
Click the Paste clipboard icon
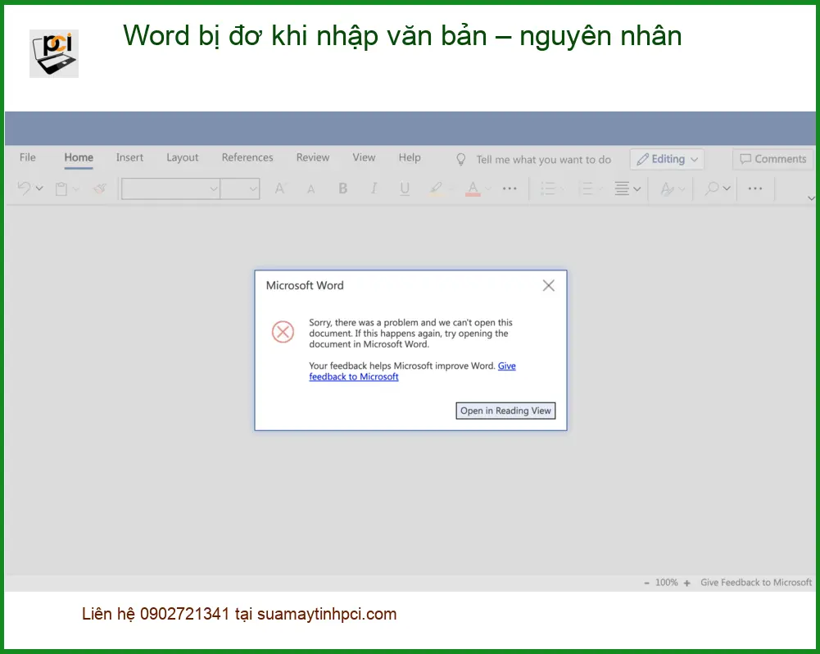(x=61, y=188)
